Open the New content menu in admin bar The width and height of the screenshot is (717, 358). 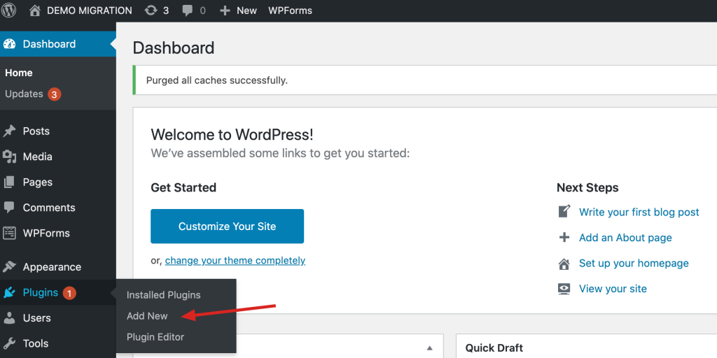pos(238,10)
